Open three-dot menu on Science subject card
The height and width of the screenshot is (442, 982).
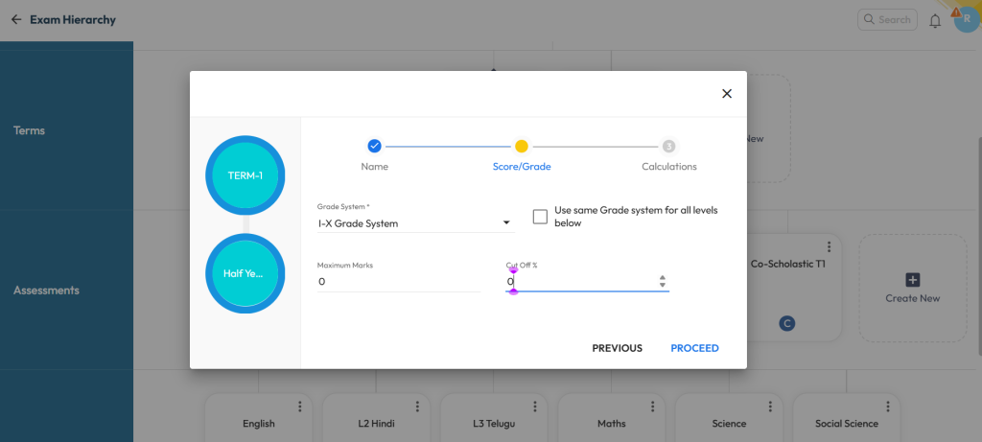point(770,407)
